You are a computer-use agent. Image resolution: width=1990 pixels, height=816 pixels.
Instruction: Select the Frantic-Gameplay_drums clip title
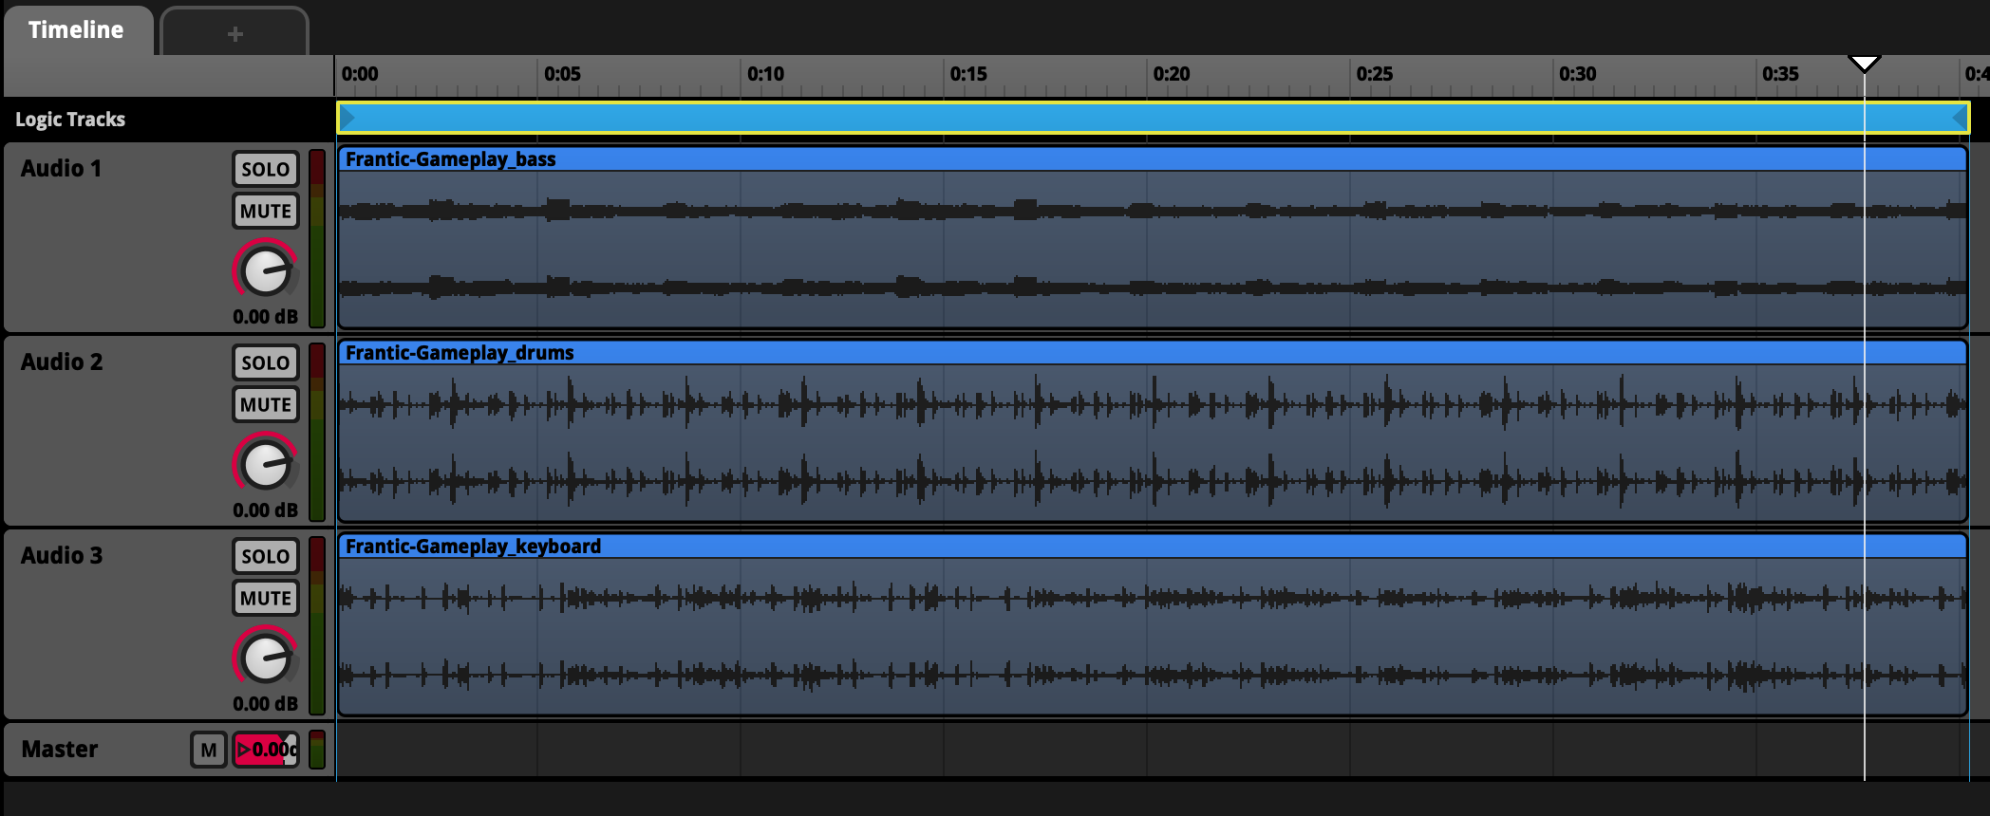(460, 353)
